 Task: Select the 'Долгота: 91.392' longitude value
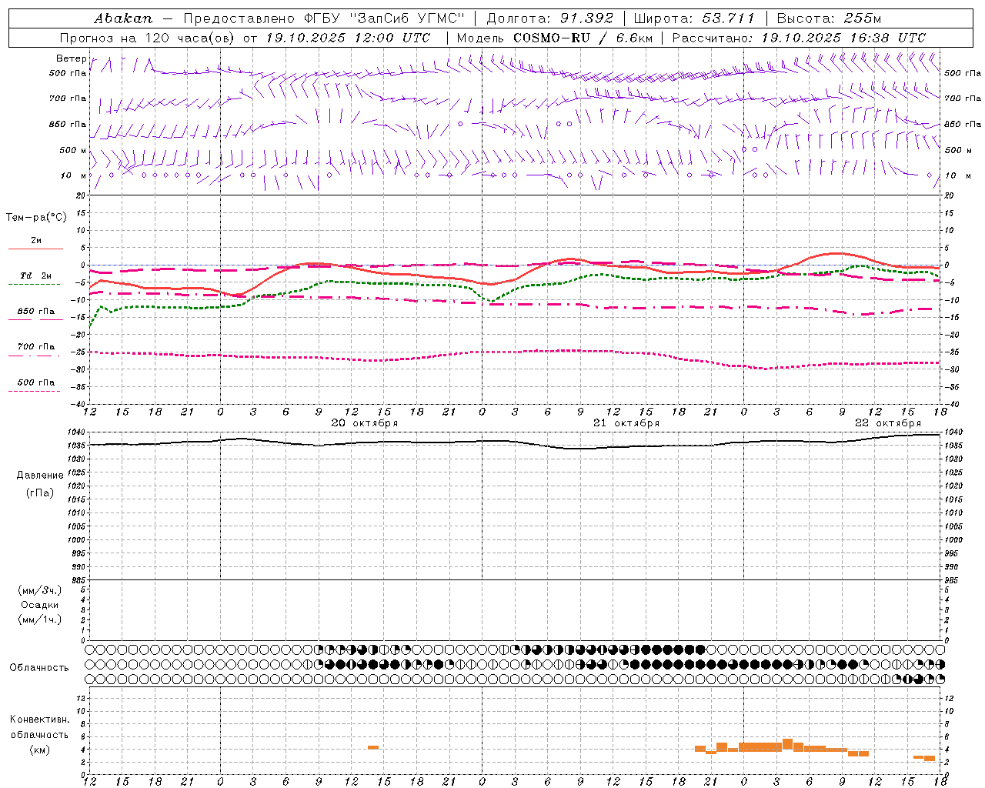550,18
